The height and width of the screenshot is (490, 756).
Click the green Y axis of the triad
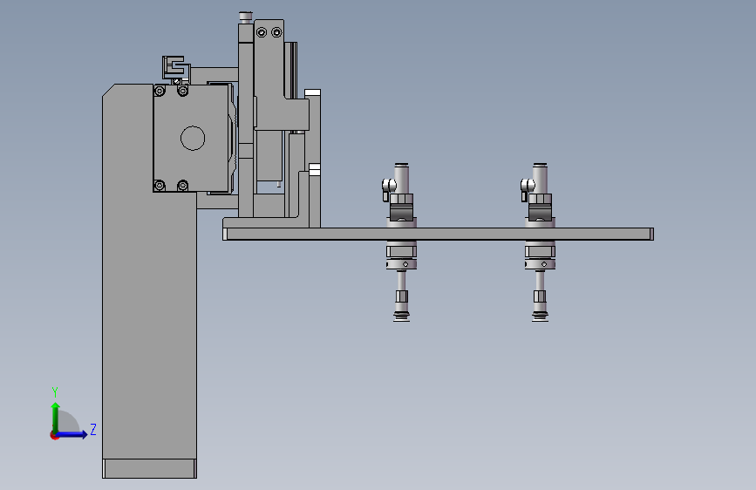click(56, 418)
